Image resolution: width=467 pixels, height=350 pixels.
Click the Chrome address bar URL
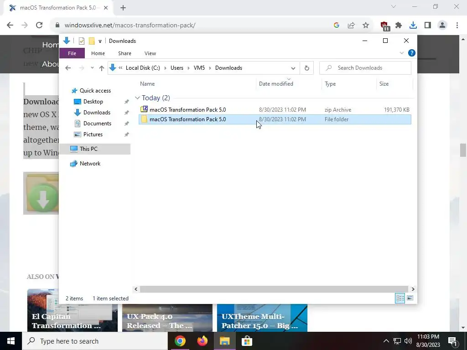[x=130, y=26]
